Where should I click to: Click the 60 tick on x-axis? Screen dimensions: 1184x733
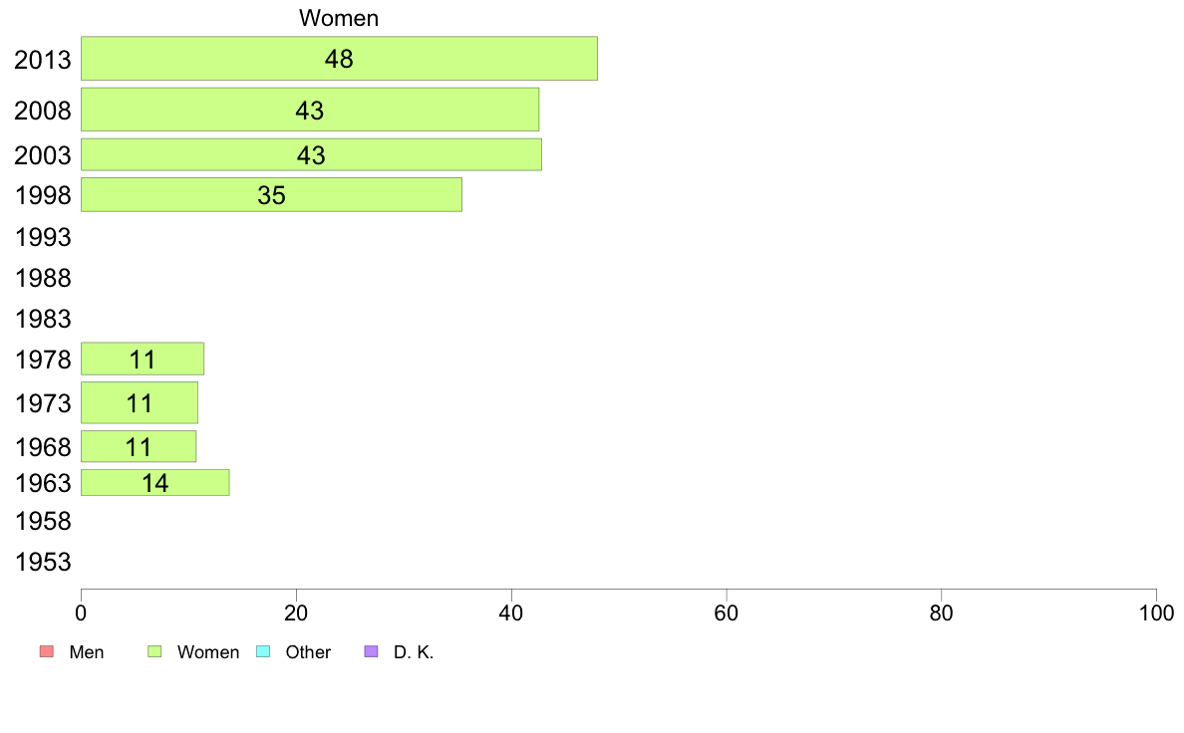(x=726, y=612)
